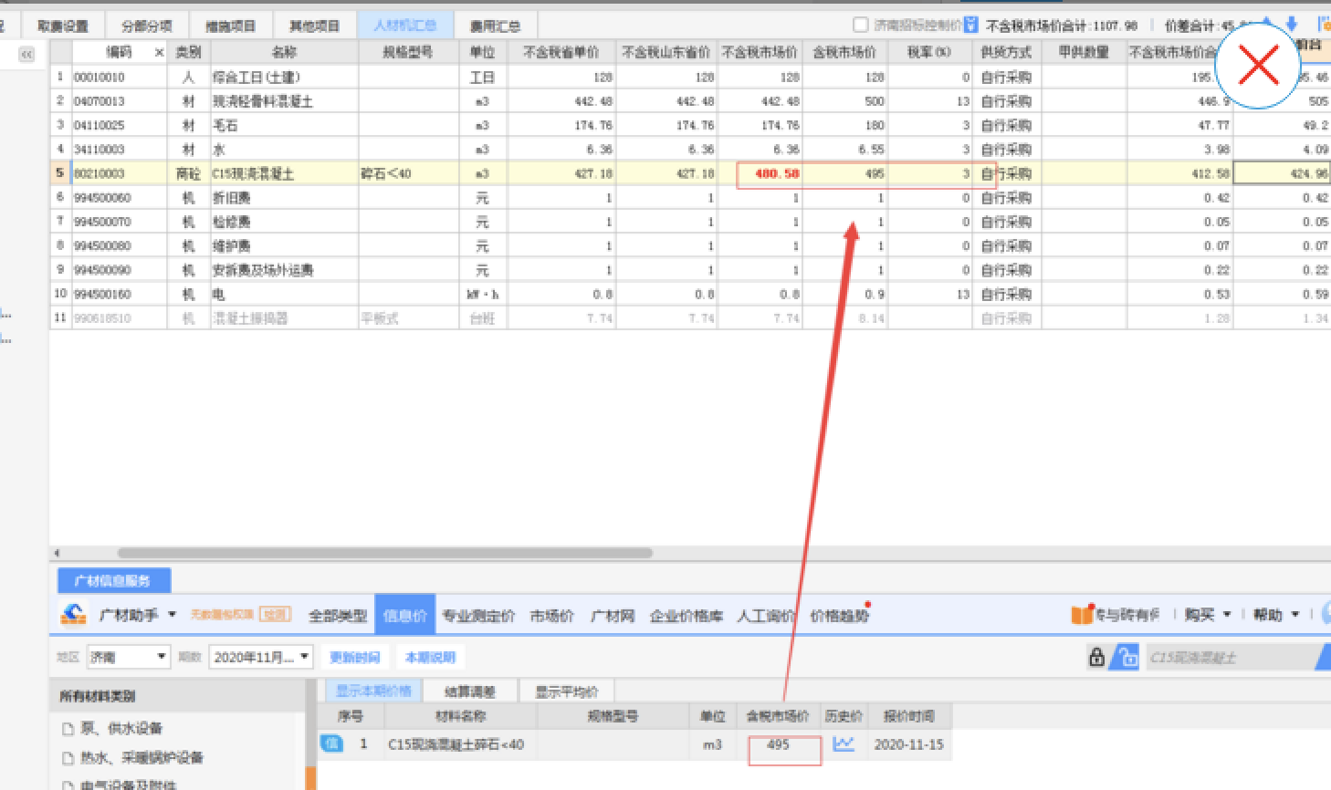Open the 帮助 dropdown menu

tap(1275, 615)
